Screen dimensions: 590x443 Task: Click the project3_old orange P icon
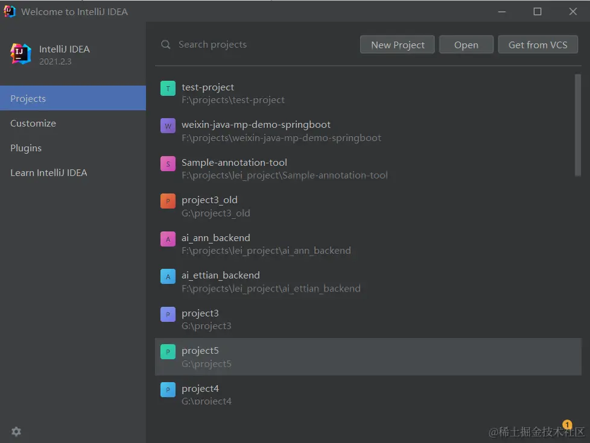click(x=168, y=201)
